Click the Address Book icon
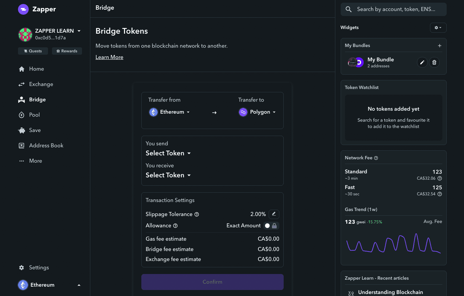Viewport: 464px width, 296px height. coord(22,146)
